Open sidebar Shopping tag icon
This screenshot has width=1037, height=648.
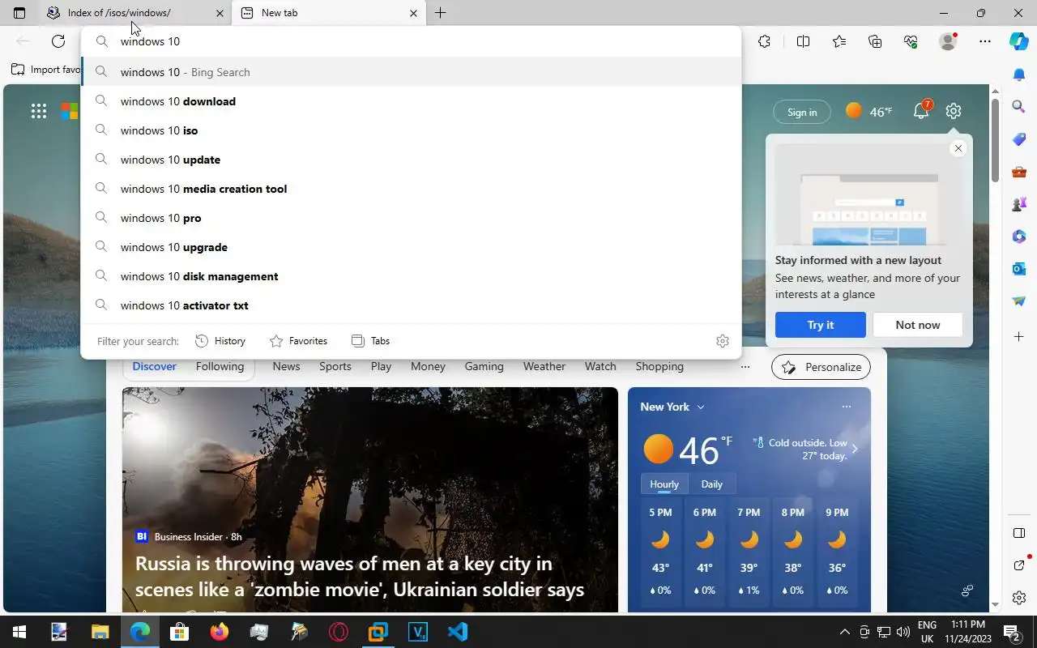click(1019, 139)
